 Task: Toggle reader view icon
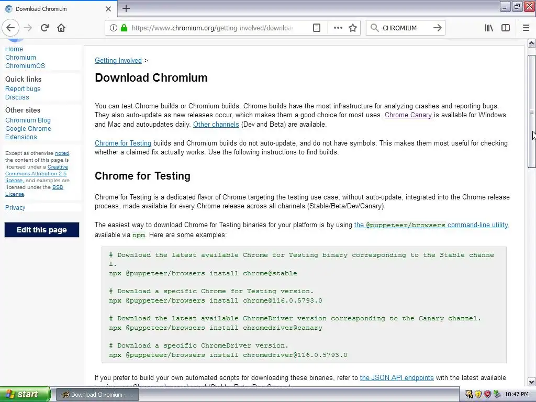(x=317, y=28)
